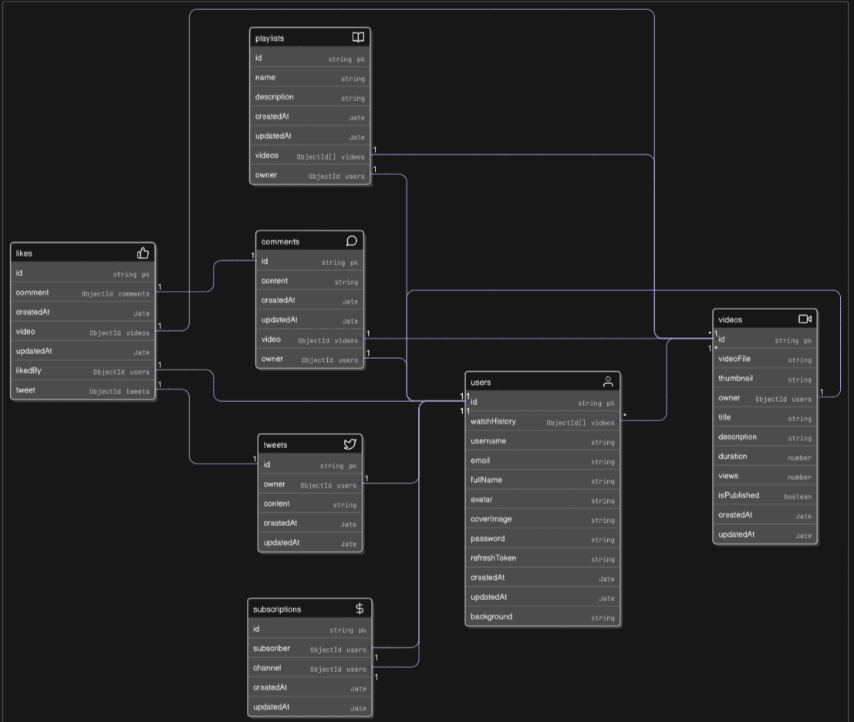Click the video camera icon on videos table
The image size is (854, 722).
(805, 319)
